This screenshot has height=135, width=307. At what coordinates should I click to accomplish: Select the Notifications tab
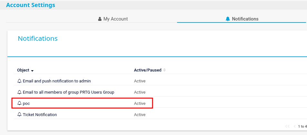[x=245, y=19]
